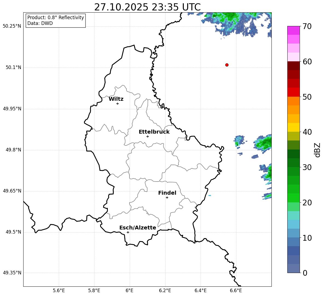Click the 50.25°N latitude label

12,26
